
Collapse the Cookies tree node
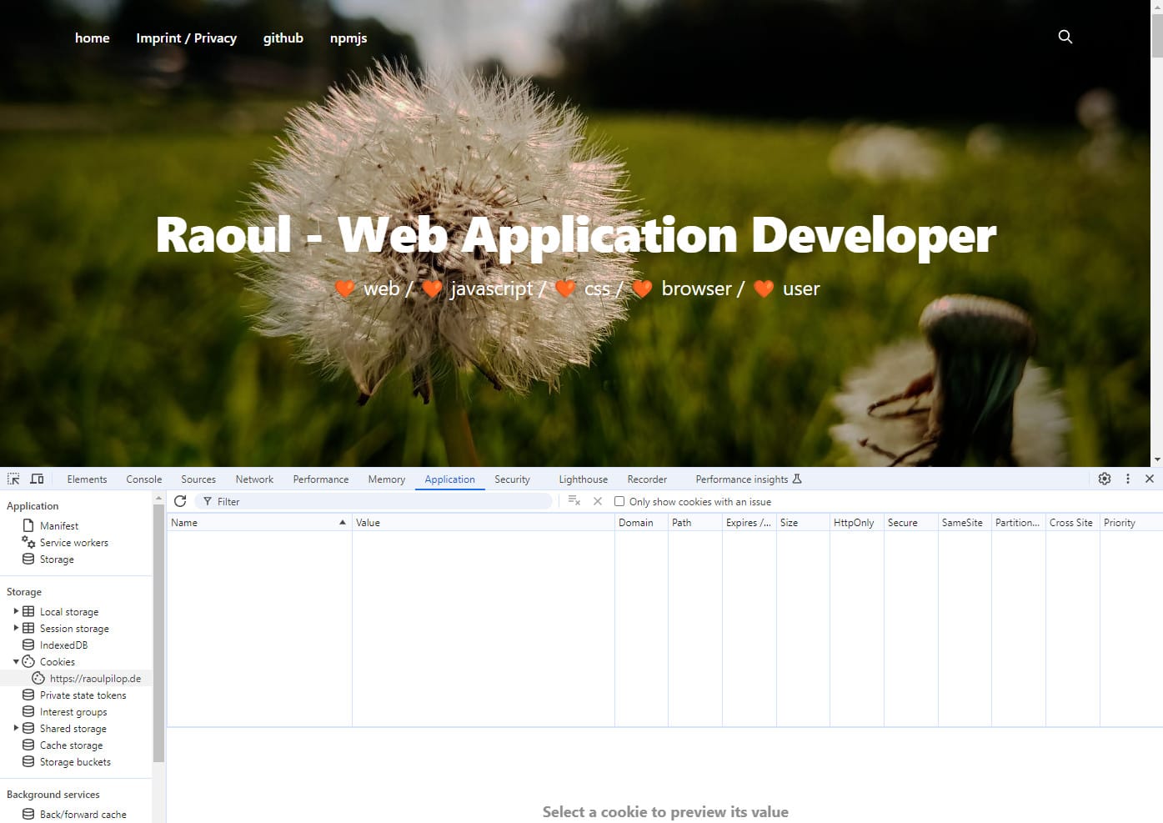[16, 661]
